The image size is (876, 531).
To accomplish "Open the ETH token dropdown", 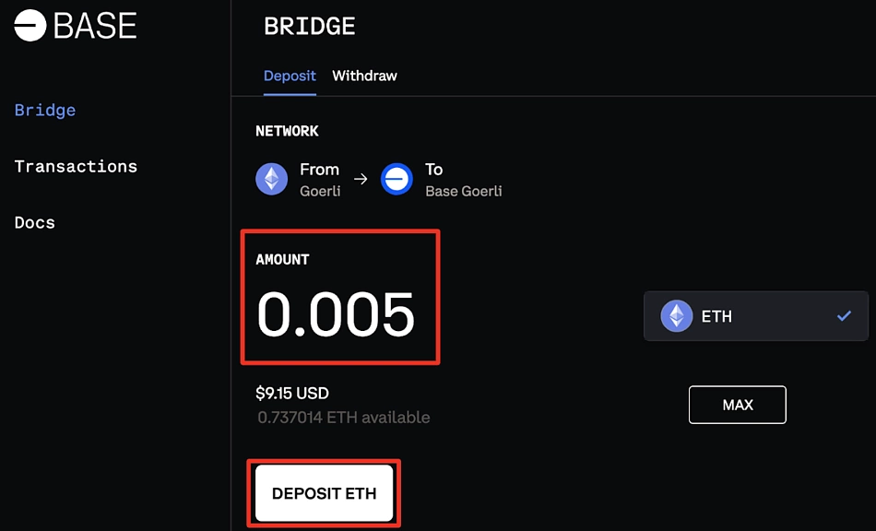I will coord(756,316).
